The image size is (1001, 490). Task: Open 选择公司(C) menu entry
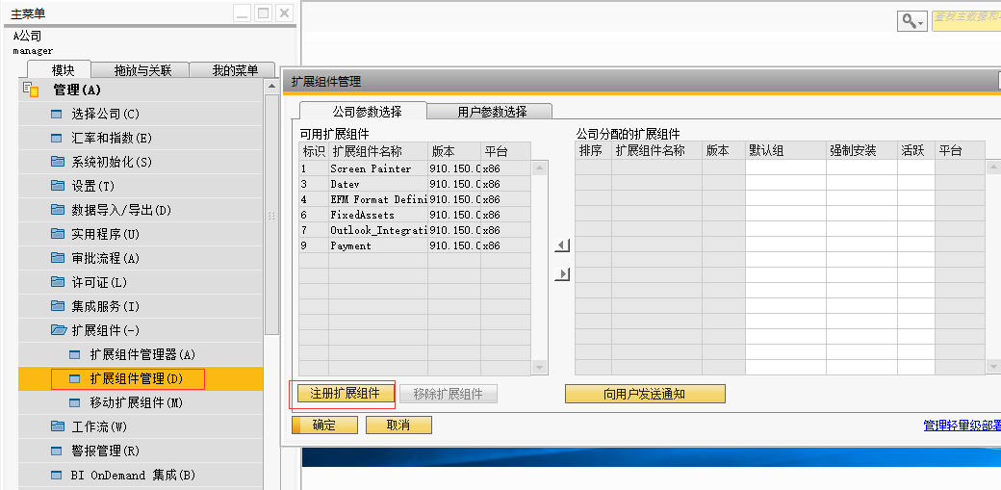coord(141,115)
